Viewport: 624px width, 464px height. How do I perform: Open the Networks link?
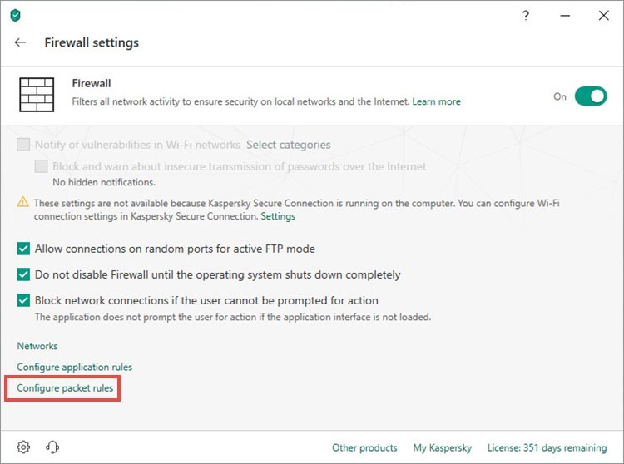click(x=37, y=346)
